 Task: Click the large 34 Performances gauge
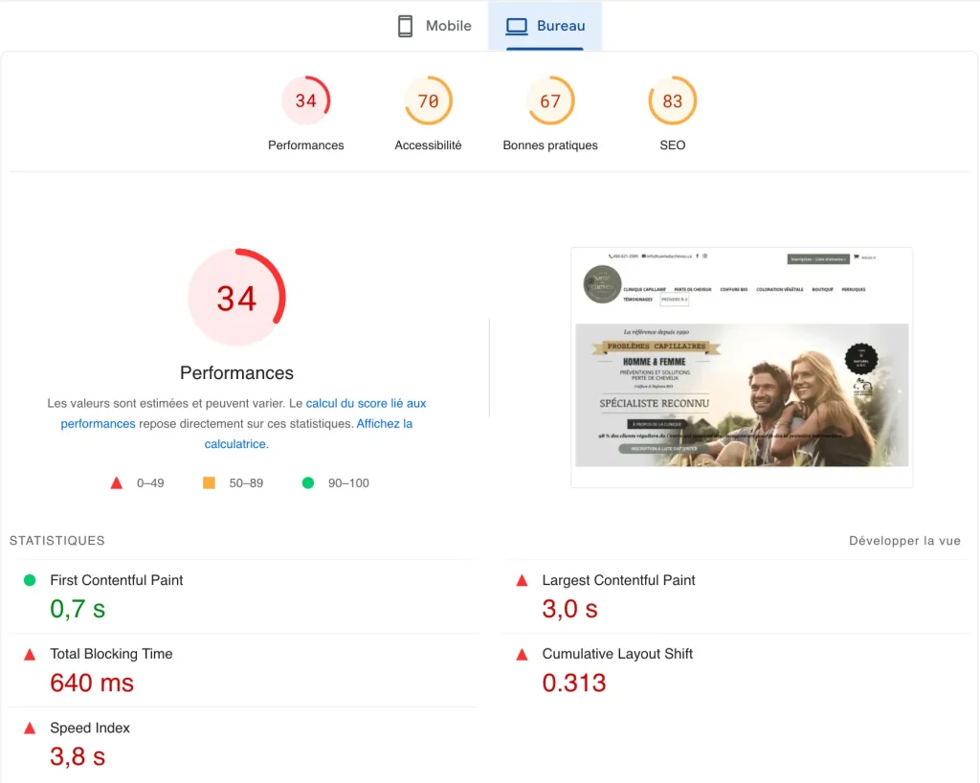pos(236,298)
